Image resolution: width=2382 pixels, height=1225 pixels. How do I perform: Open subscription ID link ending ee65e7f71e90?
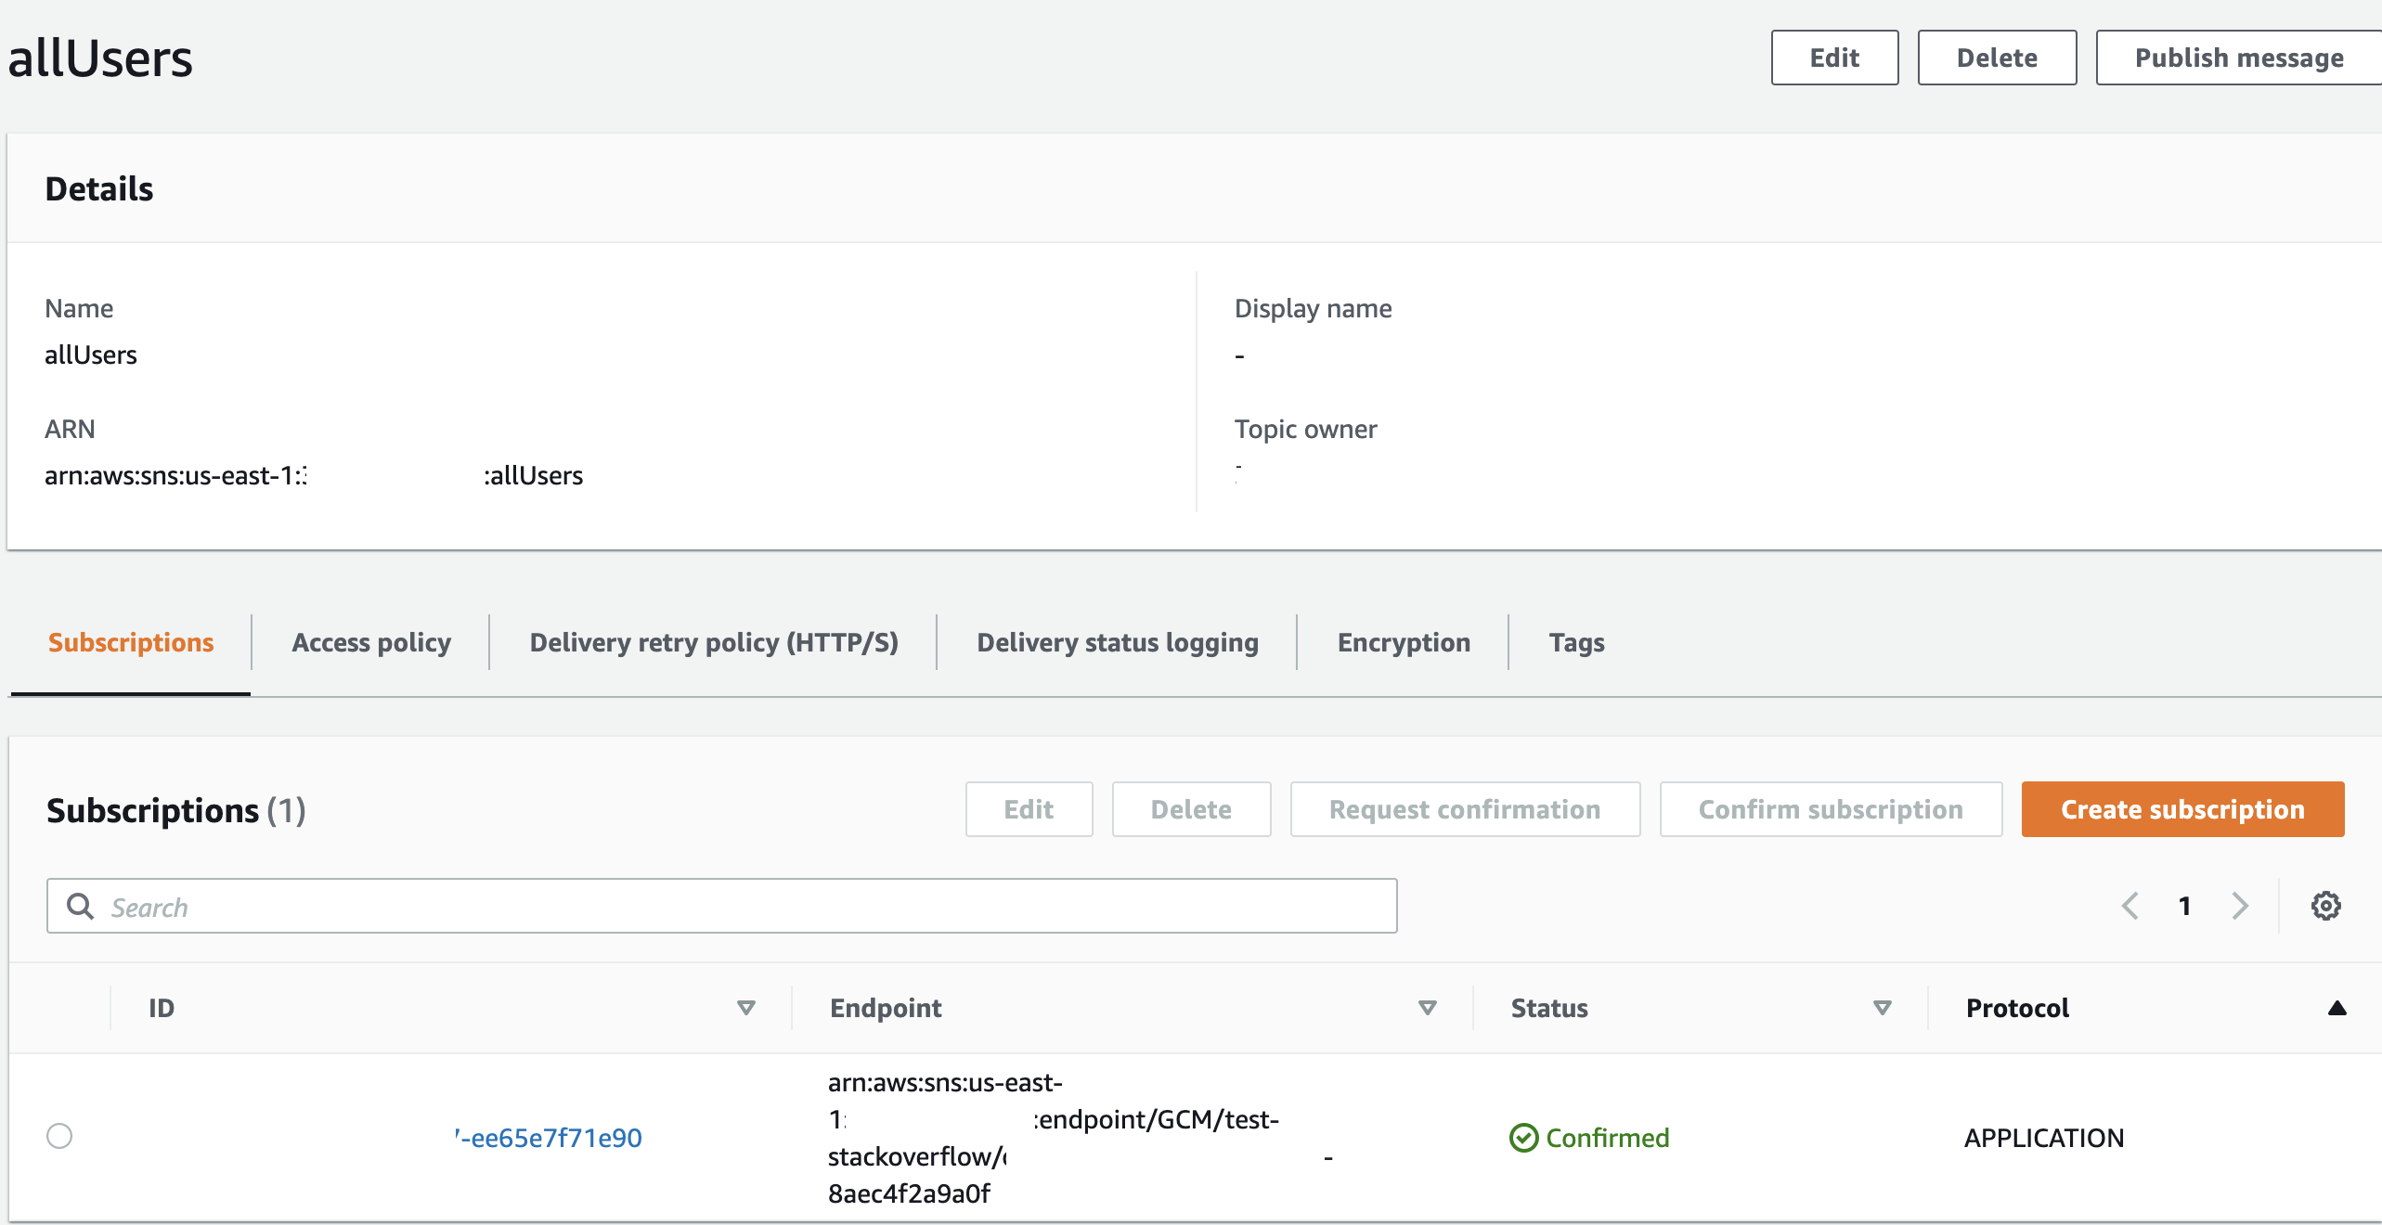pyautogui.click(x=553, y=1138)
